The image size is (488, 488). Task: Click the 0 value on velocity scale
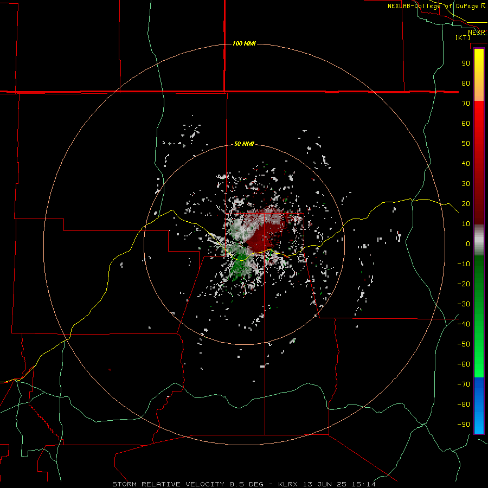click(x=468, y=244)
